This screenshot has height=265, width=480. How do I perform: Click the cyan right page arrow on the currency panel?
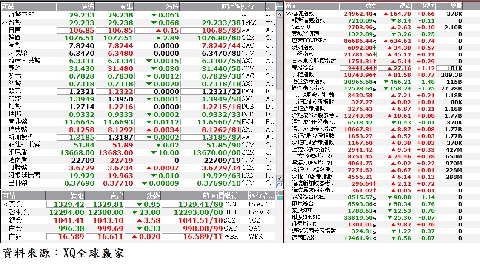point(280,8)
